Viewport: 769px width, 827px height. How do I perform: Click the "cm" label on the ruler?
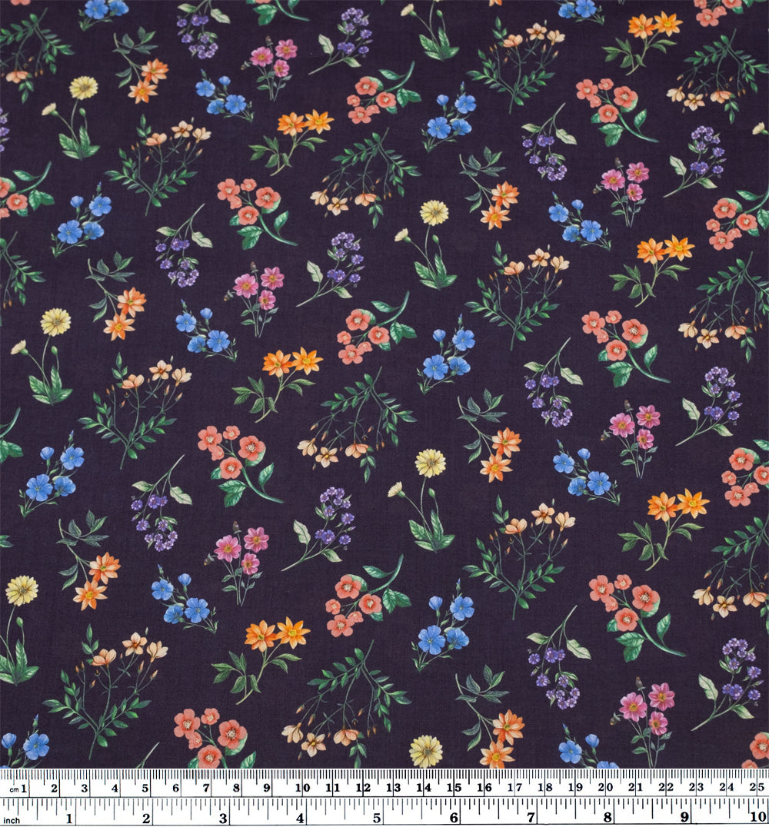click(12, 789)
